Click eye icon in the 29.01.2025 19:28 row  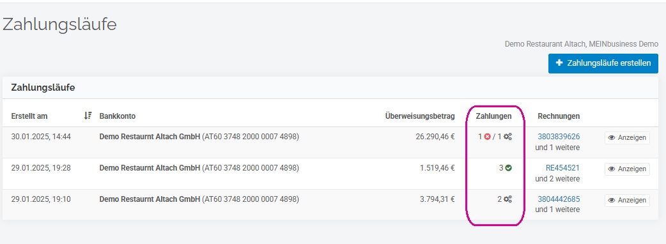point(612,169)
